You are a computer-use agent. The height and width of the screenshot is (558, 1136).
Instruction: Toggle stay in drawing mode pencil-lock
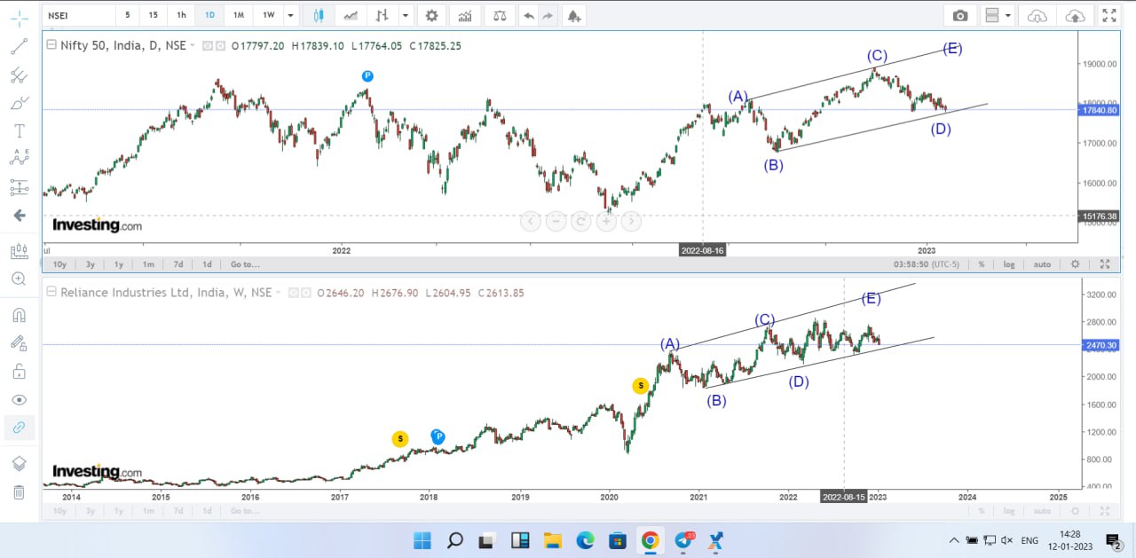(x=20, y=342)
